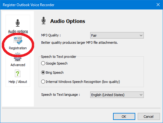Click the microphone icon in the sidebar
Screen dimensions: 163x123
(18, 23)
